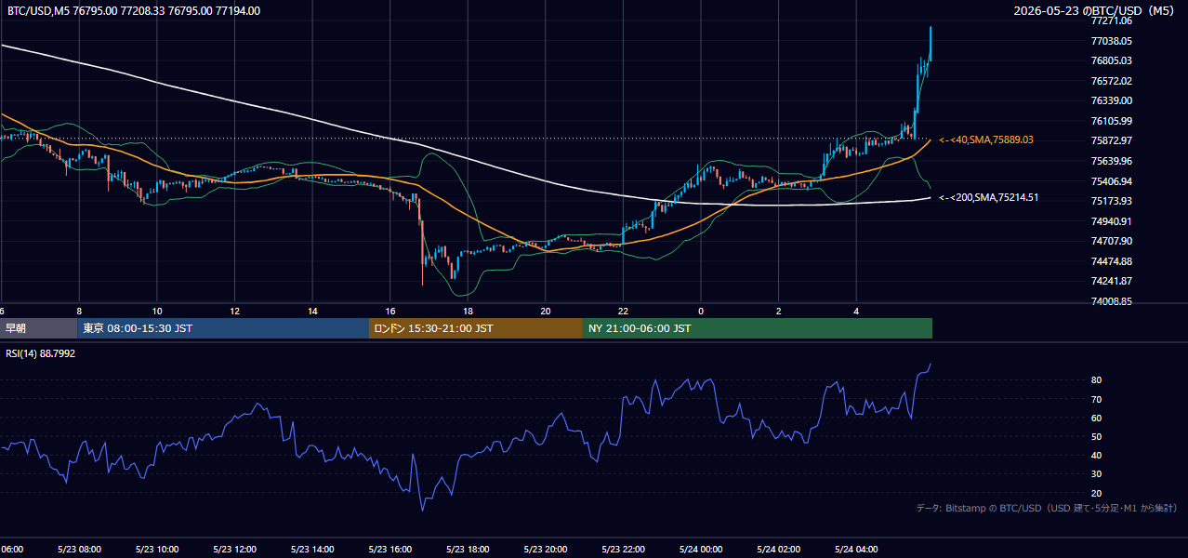1188x558 pixels.
Task: Click the hour label 20 on the chart axis
Action: pyautogui.click(x=545, y=311)
